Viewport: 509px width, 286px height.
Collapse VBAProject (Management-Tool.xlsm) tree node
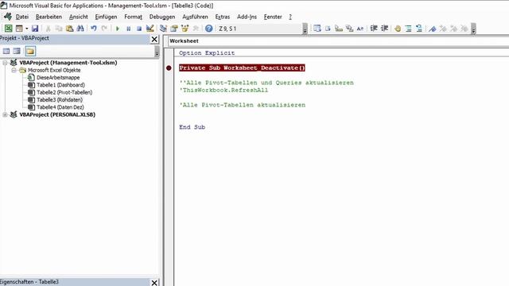(5, 63)
